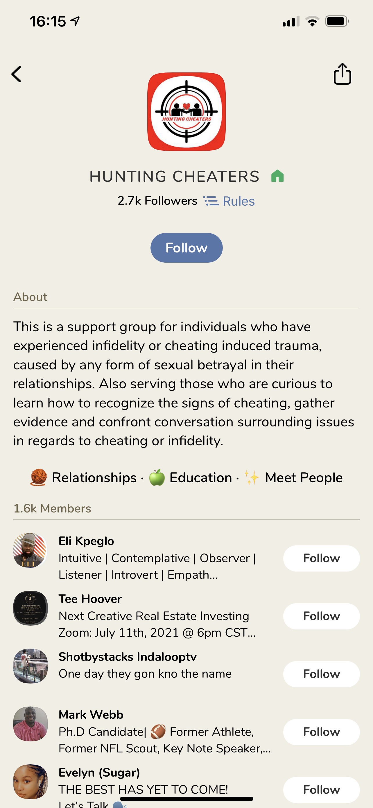Follow Tee Hoover
The height and width of the screenshot is (808, 373).
click(x=321, y=616)
